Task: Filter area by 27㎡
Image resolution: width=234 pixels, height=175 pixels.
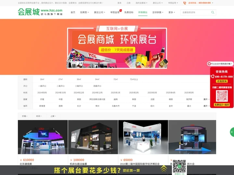Action: [x=60, y=79]
